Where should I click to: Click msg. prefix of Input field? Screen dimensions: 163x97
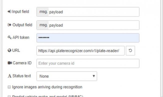pyautogui.click(x=43, y=12)
